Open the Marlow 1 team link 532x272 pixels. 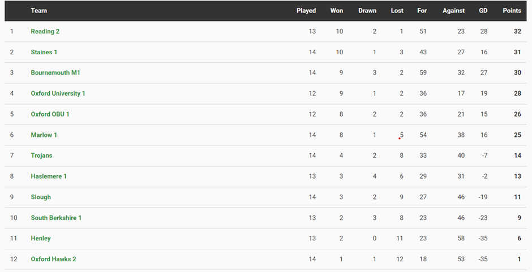[44, 135]
